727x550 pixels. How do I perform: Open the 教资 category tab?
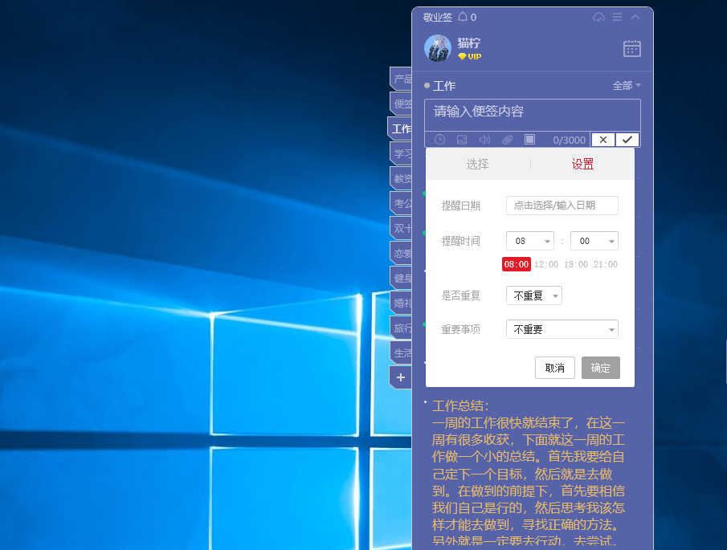tap(402, 178)
